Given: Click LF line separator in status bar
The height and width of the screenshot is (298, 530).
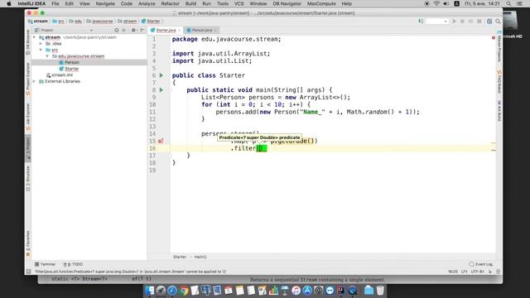Looking at the screenshot, I should 465,272.
